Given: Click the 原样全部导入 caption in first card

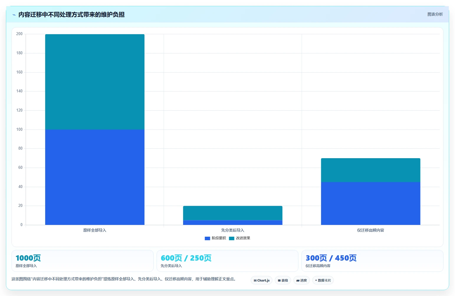Looking at the screenshot, I should coord(26,266).
